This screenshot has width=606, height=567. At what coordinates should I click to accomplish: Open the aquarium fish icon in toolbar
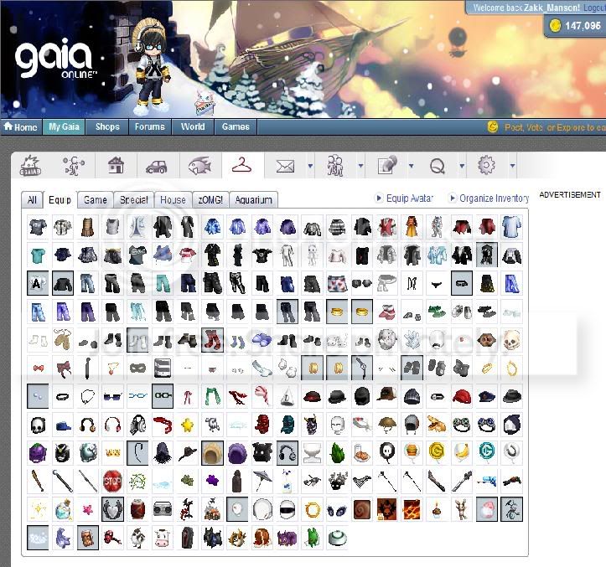[199, 166]
